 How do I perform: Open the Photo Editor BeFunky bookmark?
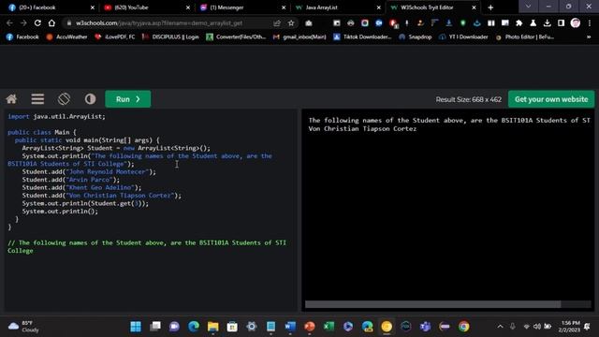(x=524, y=37)
